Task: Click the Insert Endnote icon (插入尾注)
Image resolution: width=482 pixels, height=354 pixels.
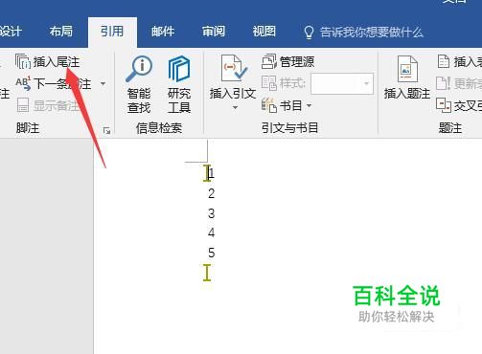Action: 23,61
